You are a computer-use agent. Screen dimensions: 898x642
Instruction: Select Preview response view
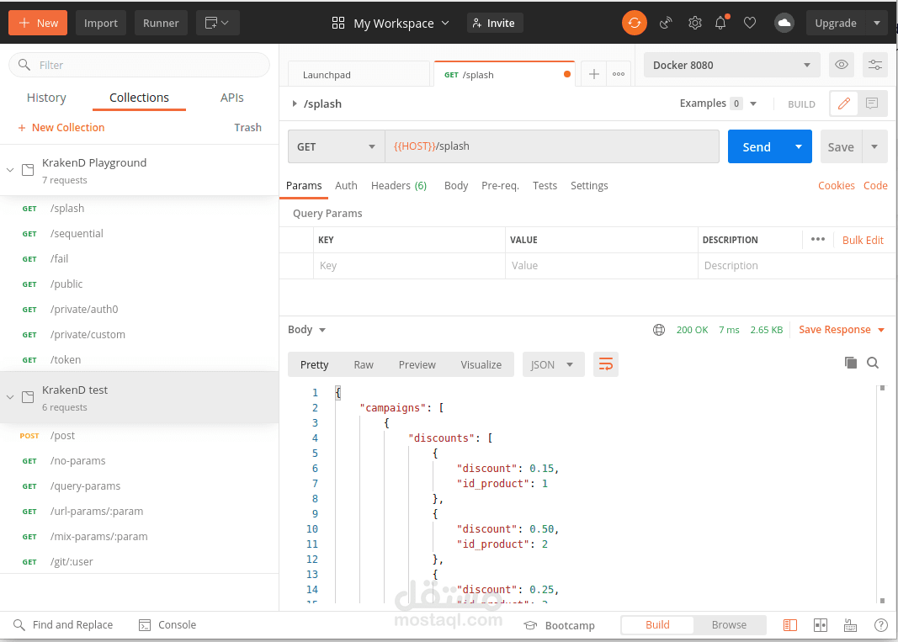[x=417, y=365]
